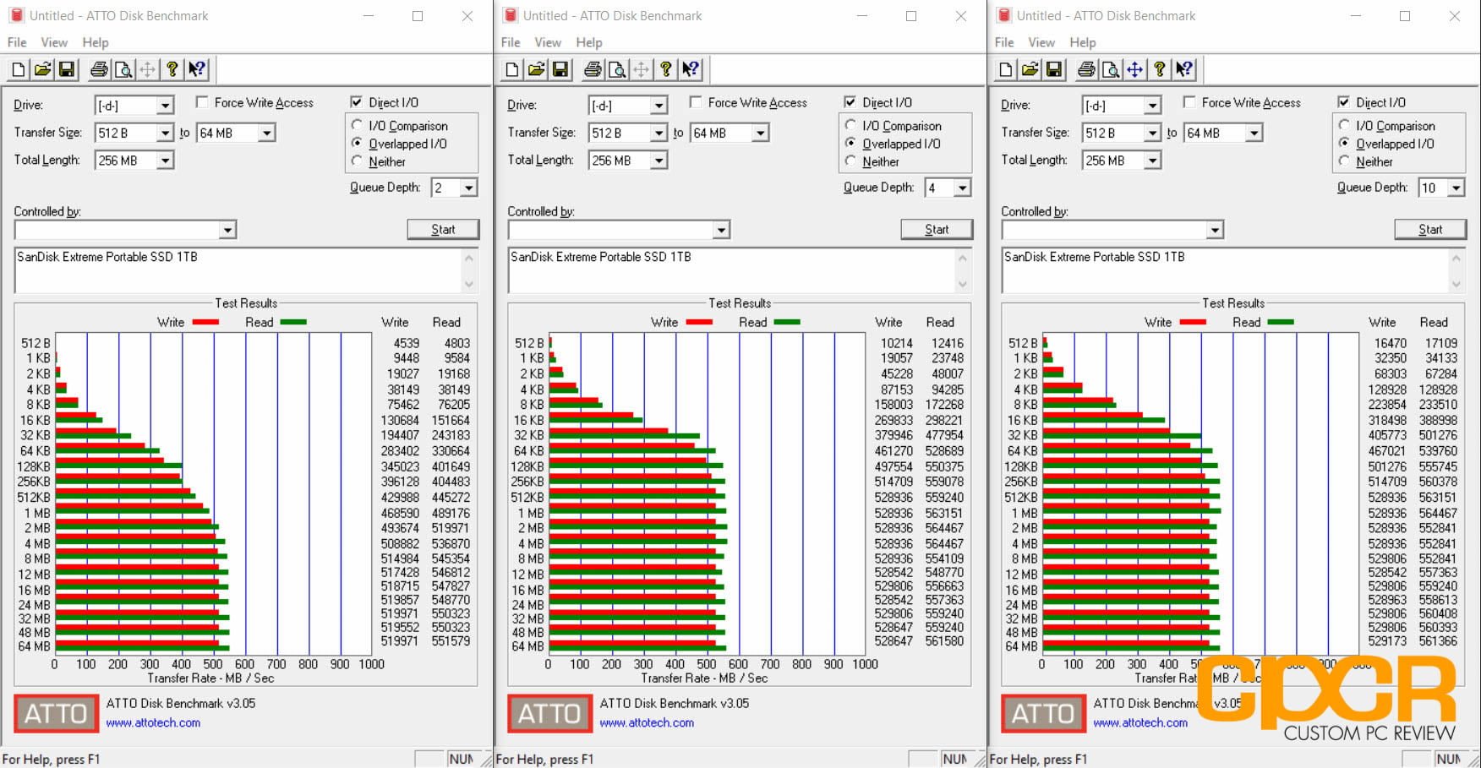Open Queue Depth 10 dropdown in right window
This screenshot has height=768, width=1481.
[1456, 188]
